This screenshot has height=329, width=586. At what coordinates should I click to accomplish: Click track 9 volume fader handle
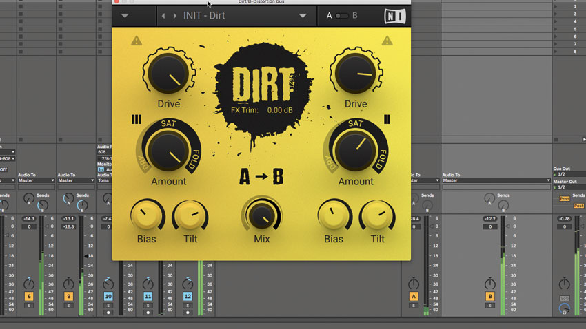pos(86,256)
